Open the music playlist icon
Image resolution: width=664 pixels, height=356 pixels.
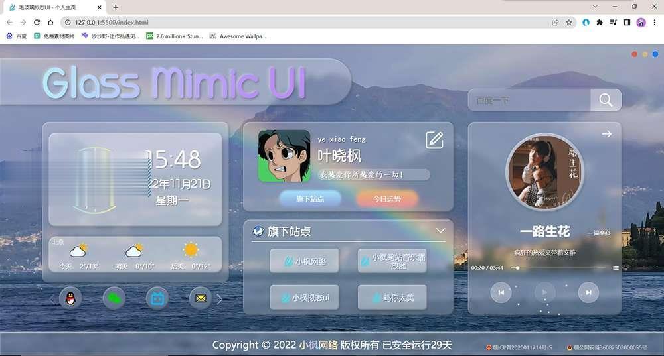coord(616,268)
